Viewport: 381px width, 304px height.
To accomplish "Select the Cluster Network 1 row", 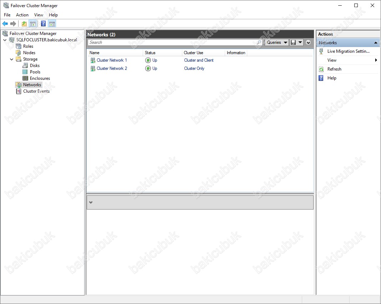I will (x=200, y=60).
